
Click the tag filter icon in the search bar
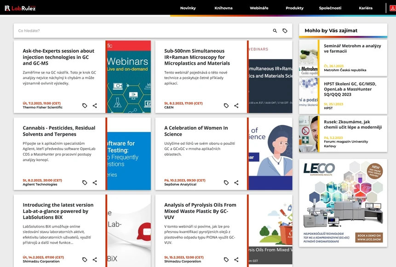click(x=285, y=30)
